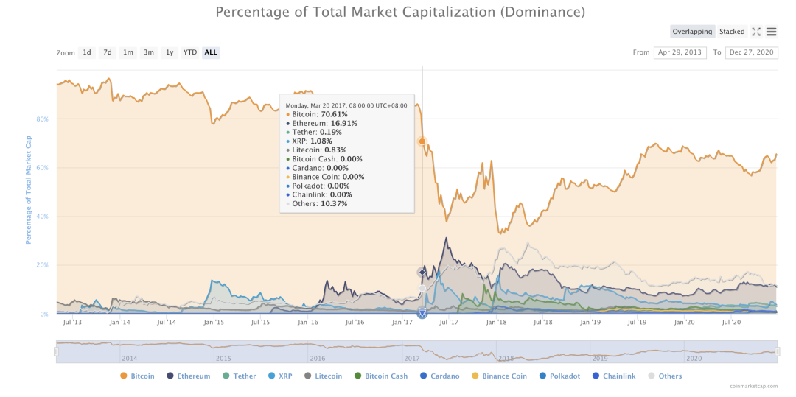796x397 pixels.
Task: Hide the Others series
Action: click(665, 376)
